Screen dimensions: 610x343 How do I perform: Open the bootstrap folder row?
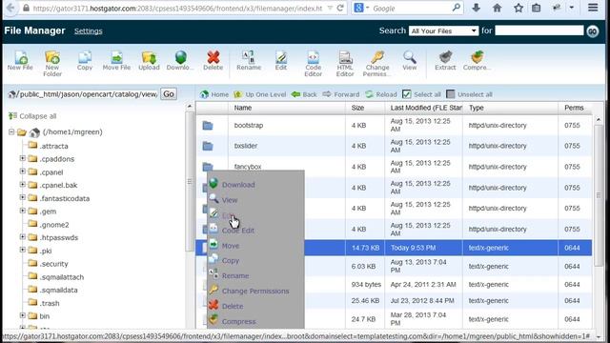[394, 125]
